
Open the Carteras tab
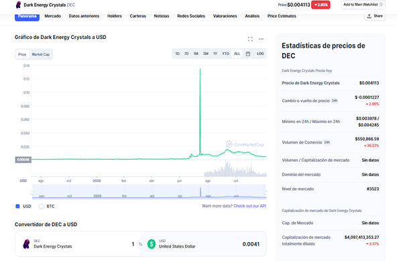point(137,16)
